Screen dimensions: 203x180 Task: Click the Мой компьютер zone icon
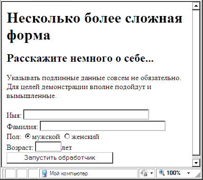click(44, 173)
